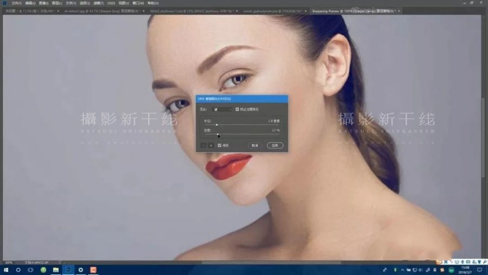Click the zoom-out minus button in dialog
Screen dimensions: 488x275
pyautogui.click(x=203, y=145)
